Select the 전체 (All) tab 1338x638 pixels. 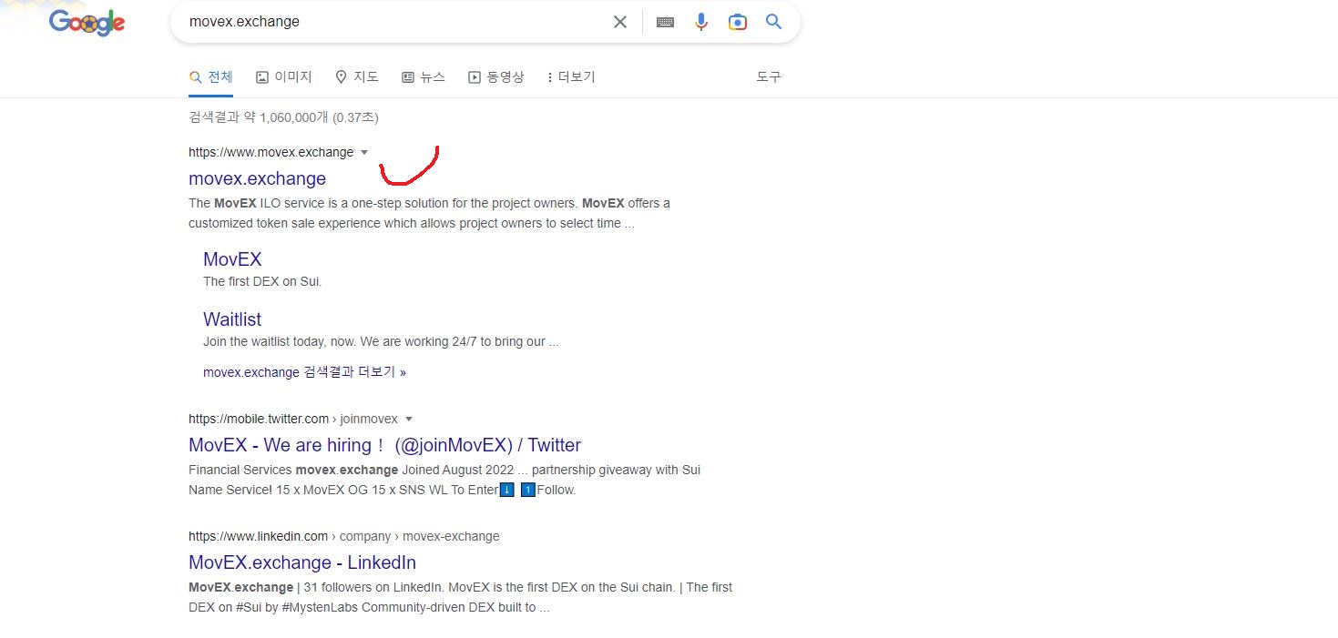point(211,77)
